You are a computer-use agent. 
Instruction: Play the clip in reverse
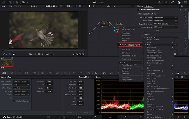click(x=35, y=54)
